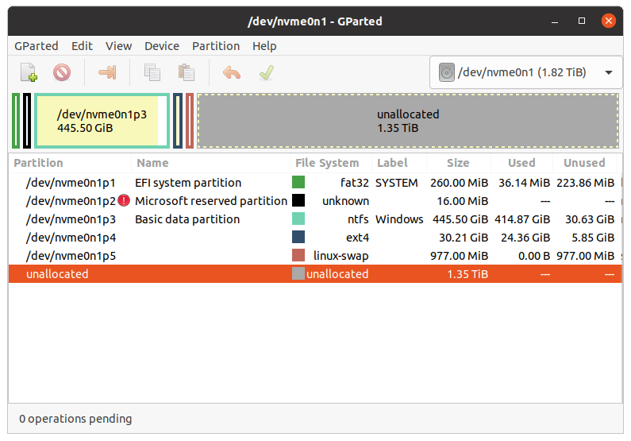Open the GParted menu

coord(37,46)
